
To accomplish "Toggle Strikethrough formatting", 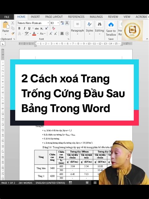I will pyautogui.click(x=37, y=28).
